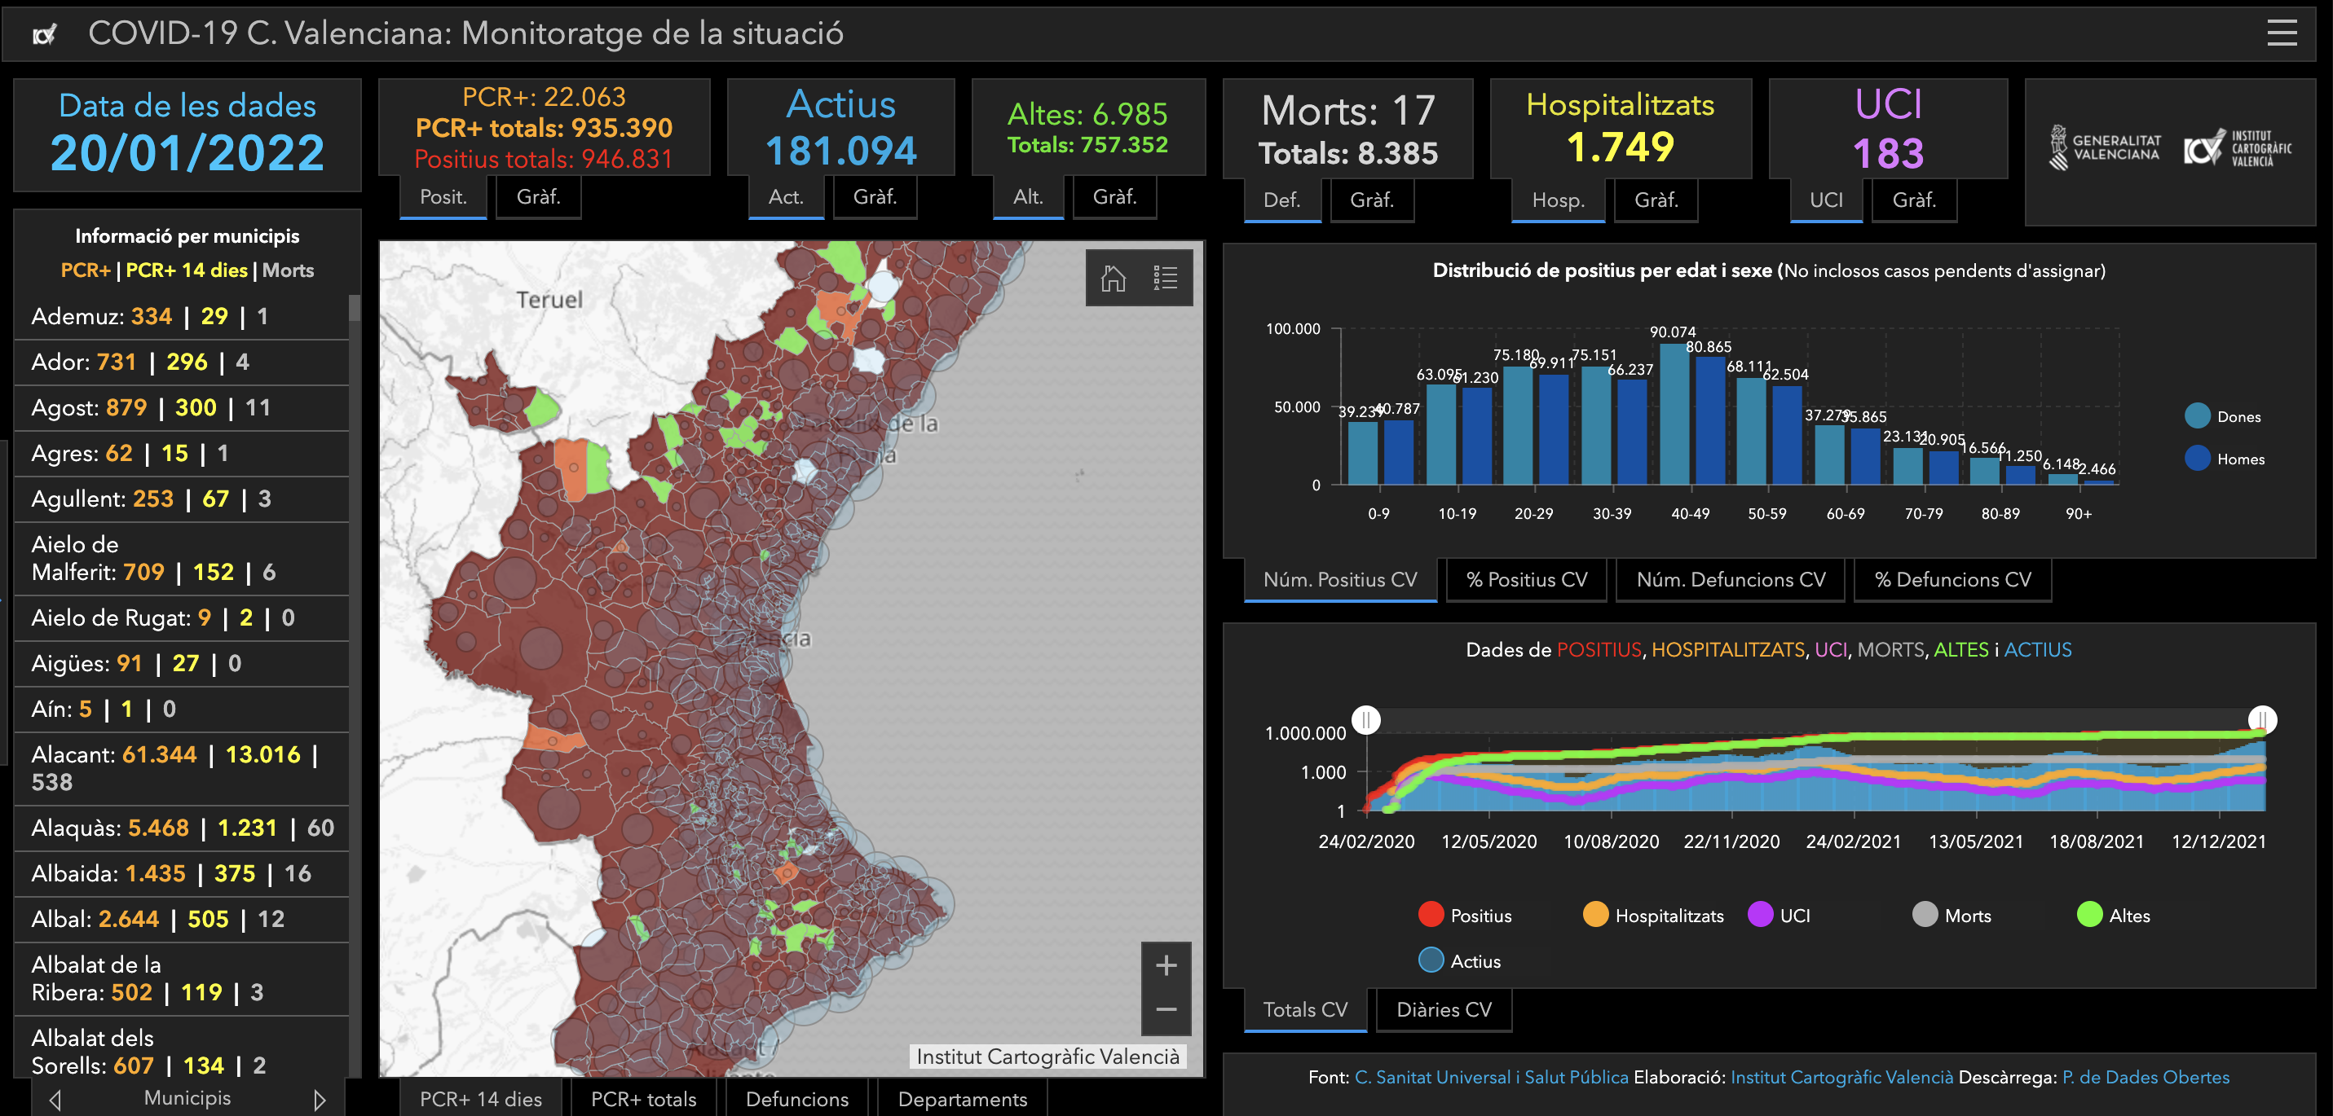The image size is (2333, 1116).
Task: Click the right time-range slider handle
Action: 2261,719
